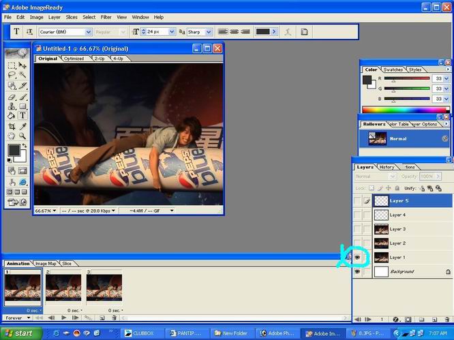Screen dimensions: 454x340
Task: Select the Type tool in toolbox
Action: tap(22, 115)
